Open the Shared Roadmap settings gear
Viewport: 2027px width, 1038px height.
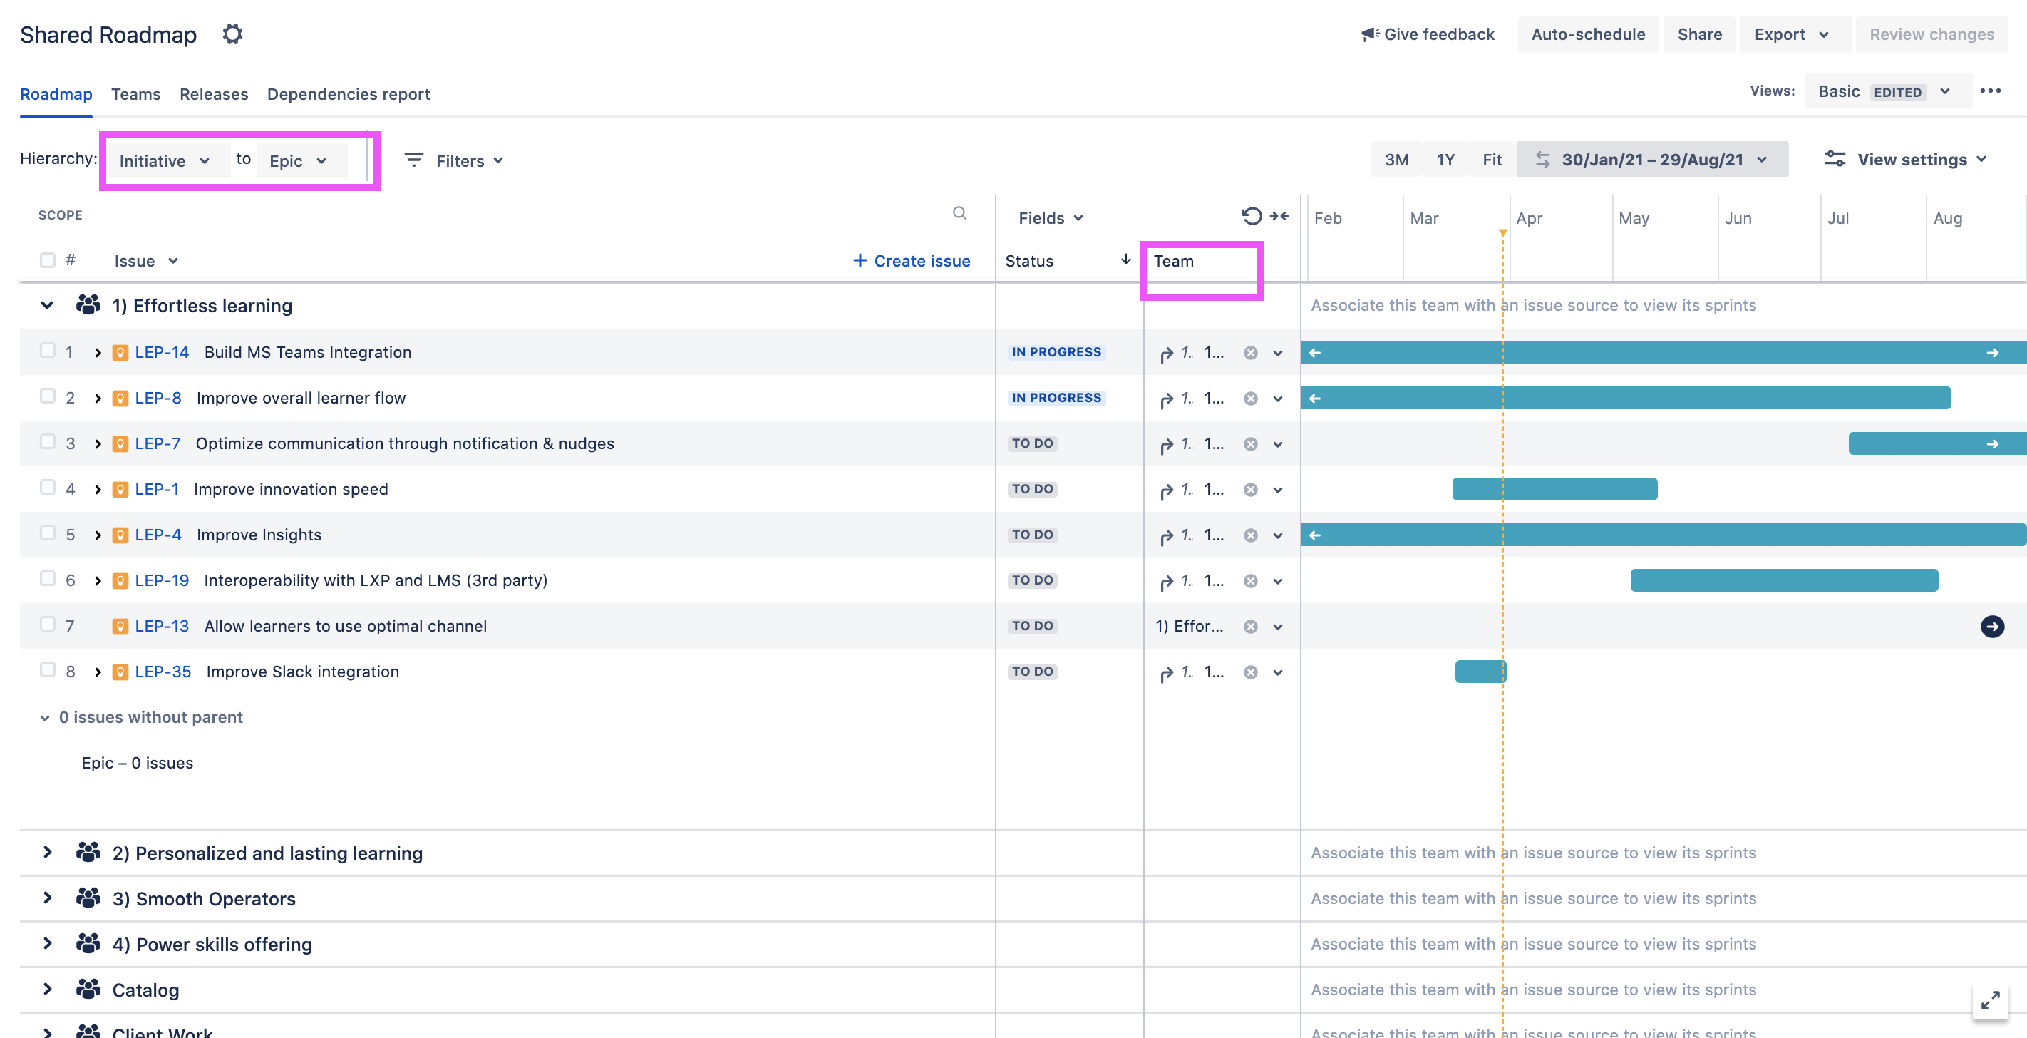(x=232, y=34)
